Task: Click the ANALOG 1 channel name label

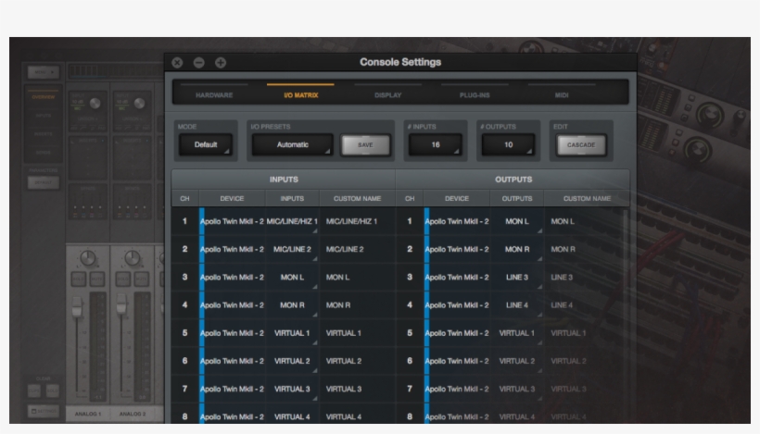Action: tap(88, 415)
